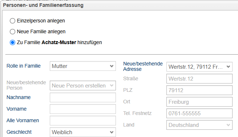238x137 pixels.
Task: Click the Tel. Festnetz label
Action: coord(137,113)
